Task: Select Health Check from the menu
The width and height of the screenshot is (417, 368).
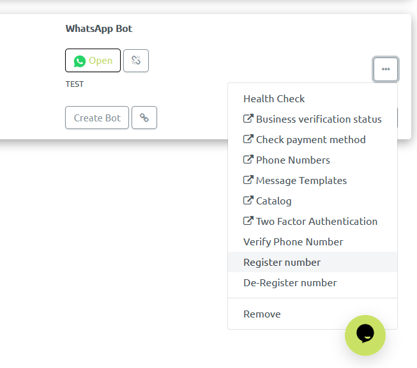Action: (274, 98)
